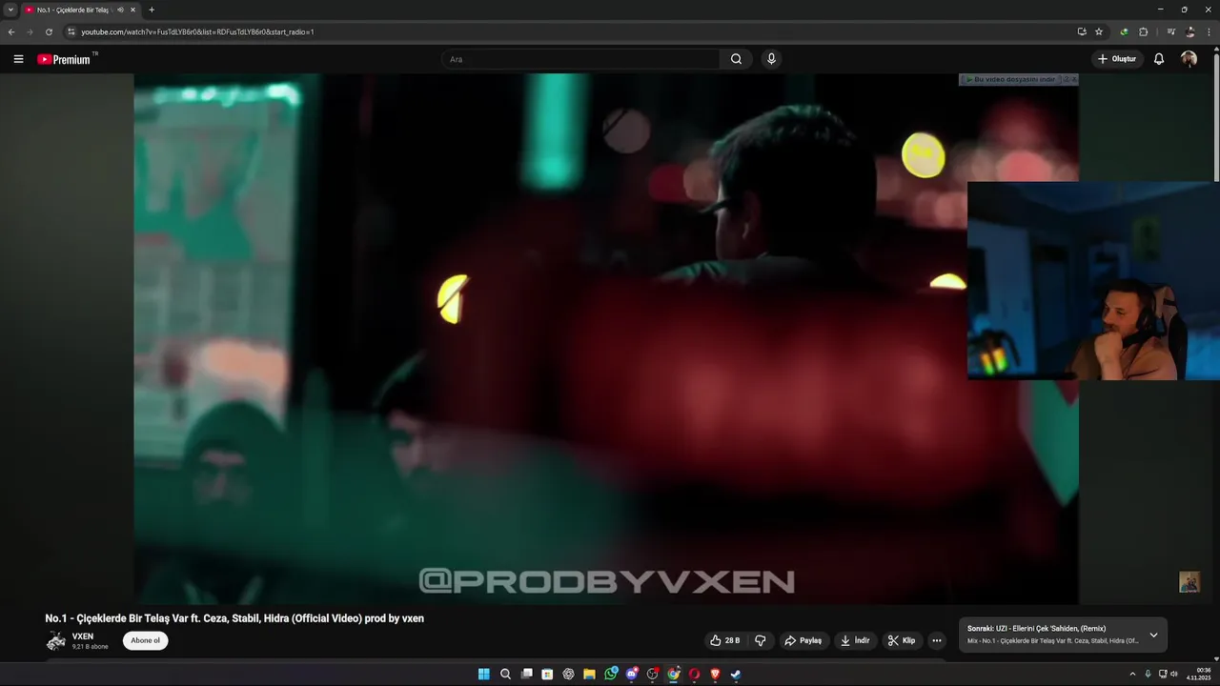Open the IDM extension icon

1124,31
